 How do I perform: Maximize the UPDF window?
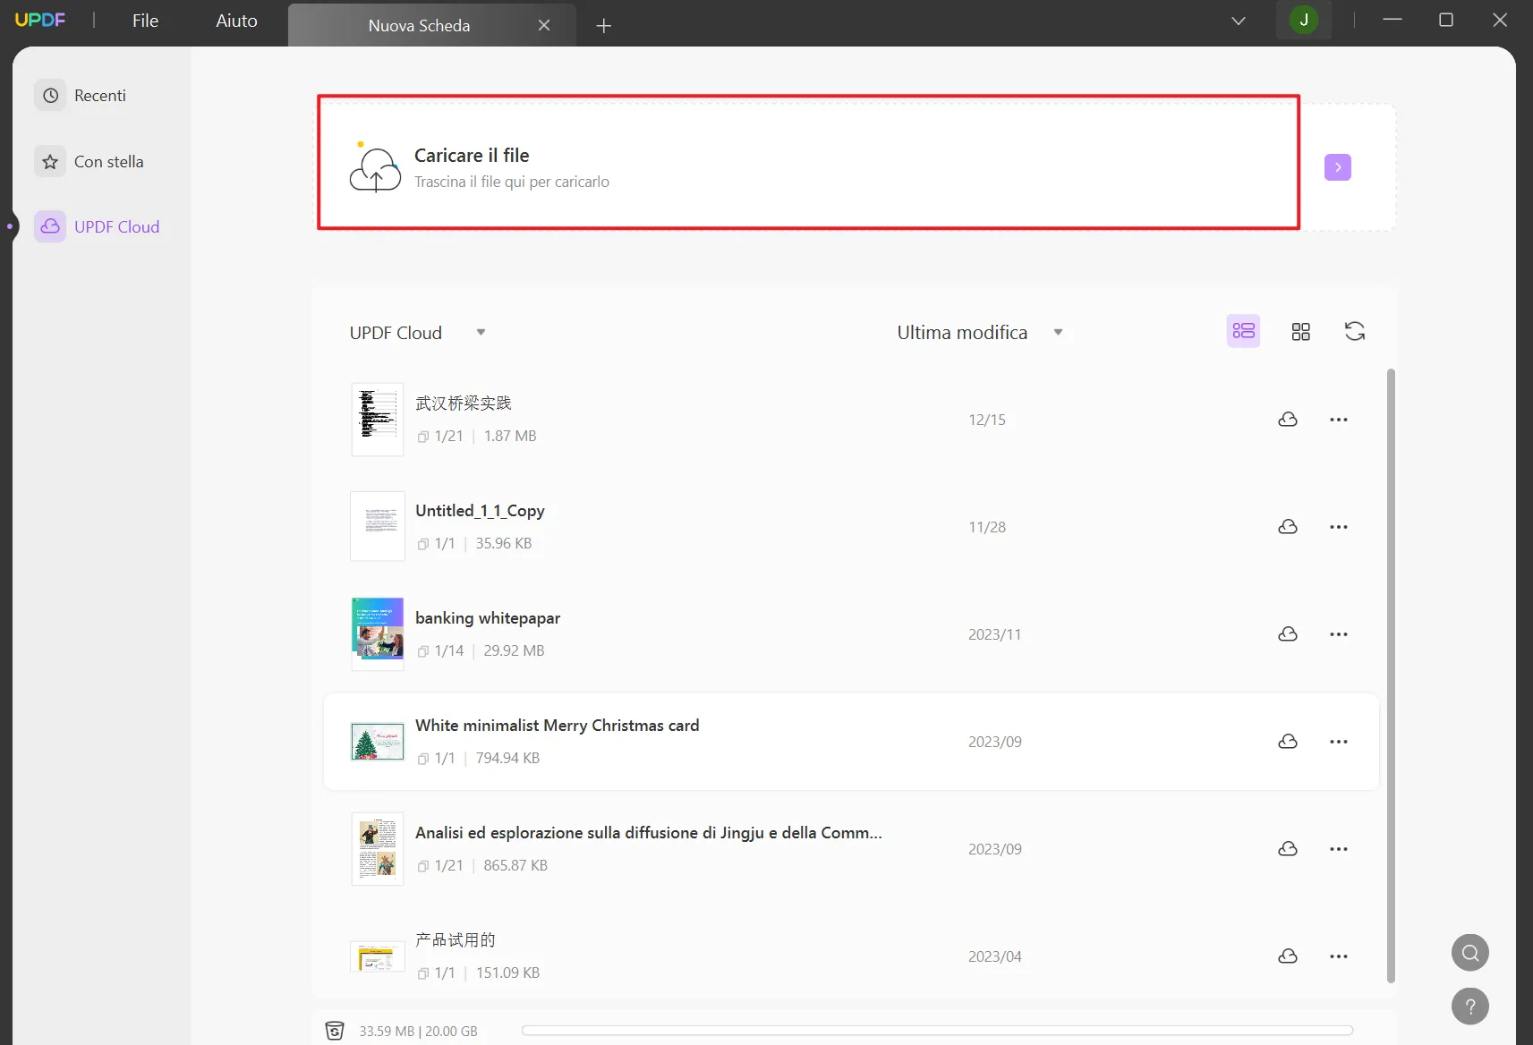[1445, 20]
